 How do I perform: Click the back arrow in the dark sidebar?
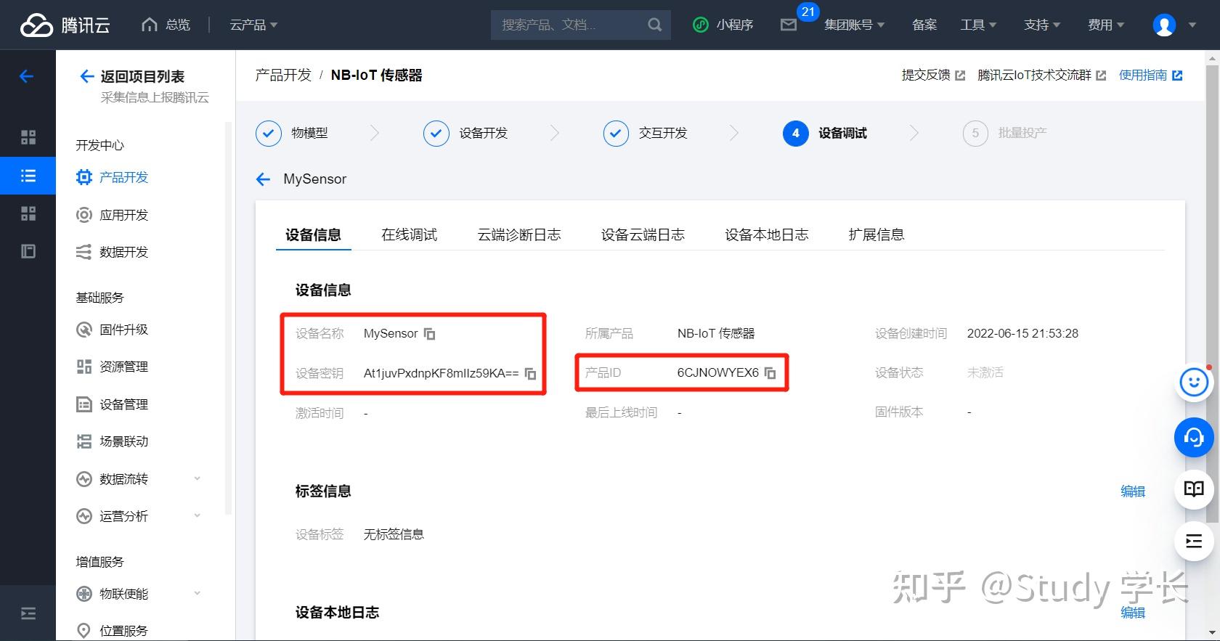click(x=27, y=76)
